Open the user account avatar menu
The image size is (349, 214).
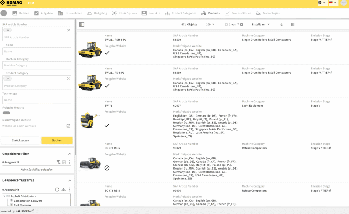click(344, 3)
